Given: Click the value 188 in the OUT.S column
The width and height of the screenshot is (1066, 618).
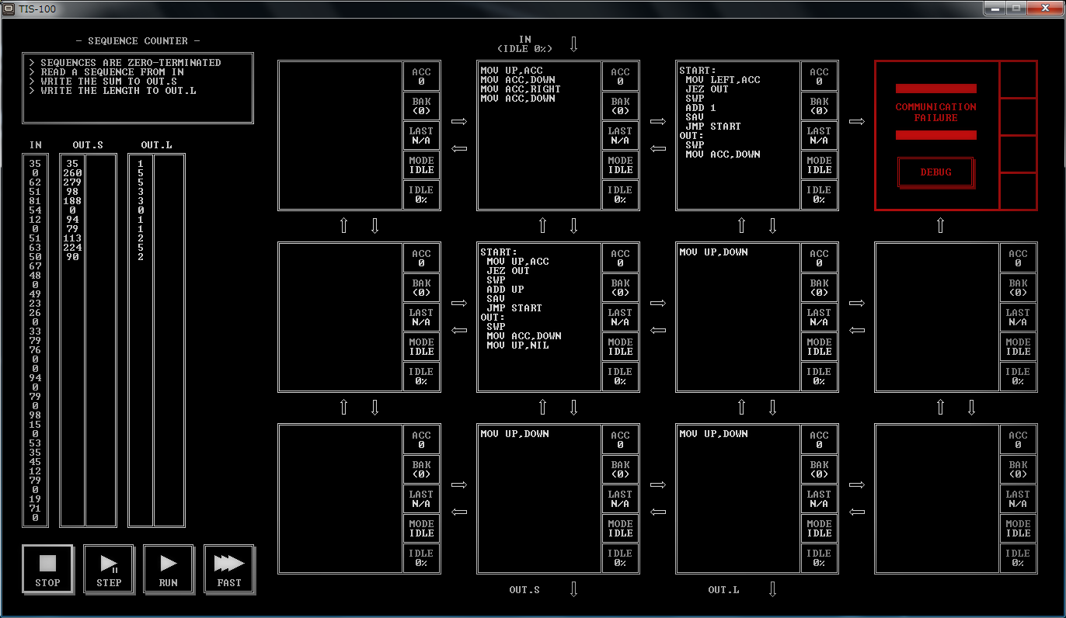Looking at the screenshot, I should pos(72,202).
